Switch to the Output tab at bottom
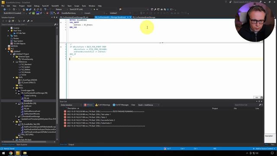277x156 pixels. click(71, 144)
